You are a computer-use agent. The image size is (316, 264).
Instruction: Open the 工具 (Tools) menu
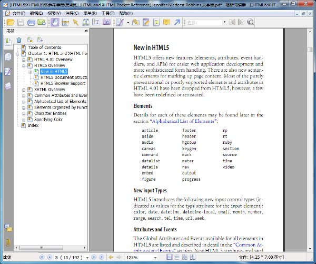point(108,13)
